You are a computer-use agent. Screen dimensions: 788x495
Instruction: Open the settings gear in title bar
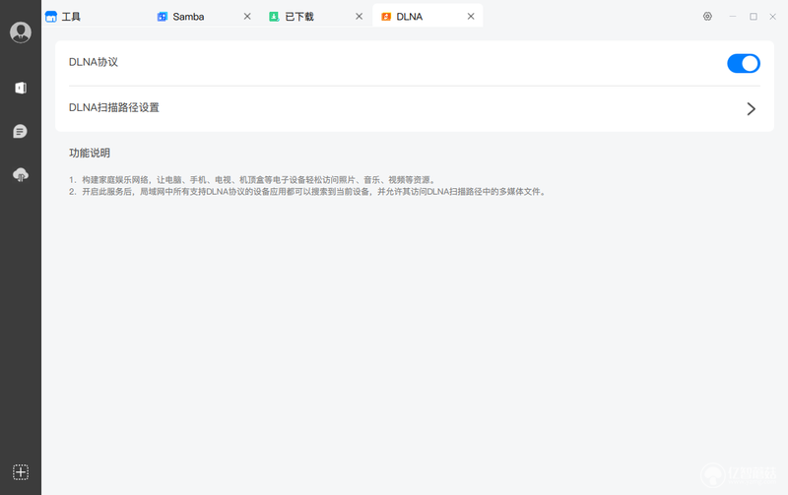pos(707,17)
